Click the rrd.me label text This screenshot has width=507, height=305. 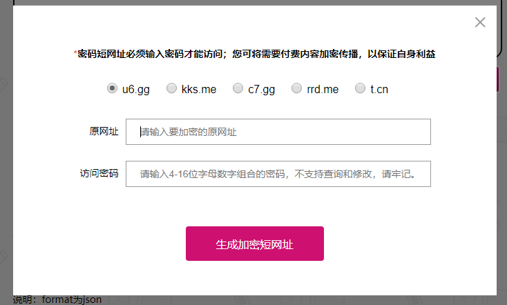(x=323, y=89)
